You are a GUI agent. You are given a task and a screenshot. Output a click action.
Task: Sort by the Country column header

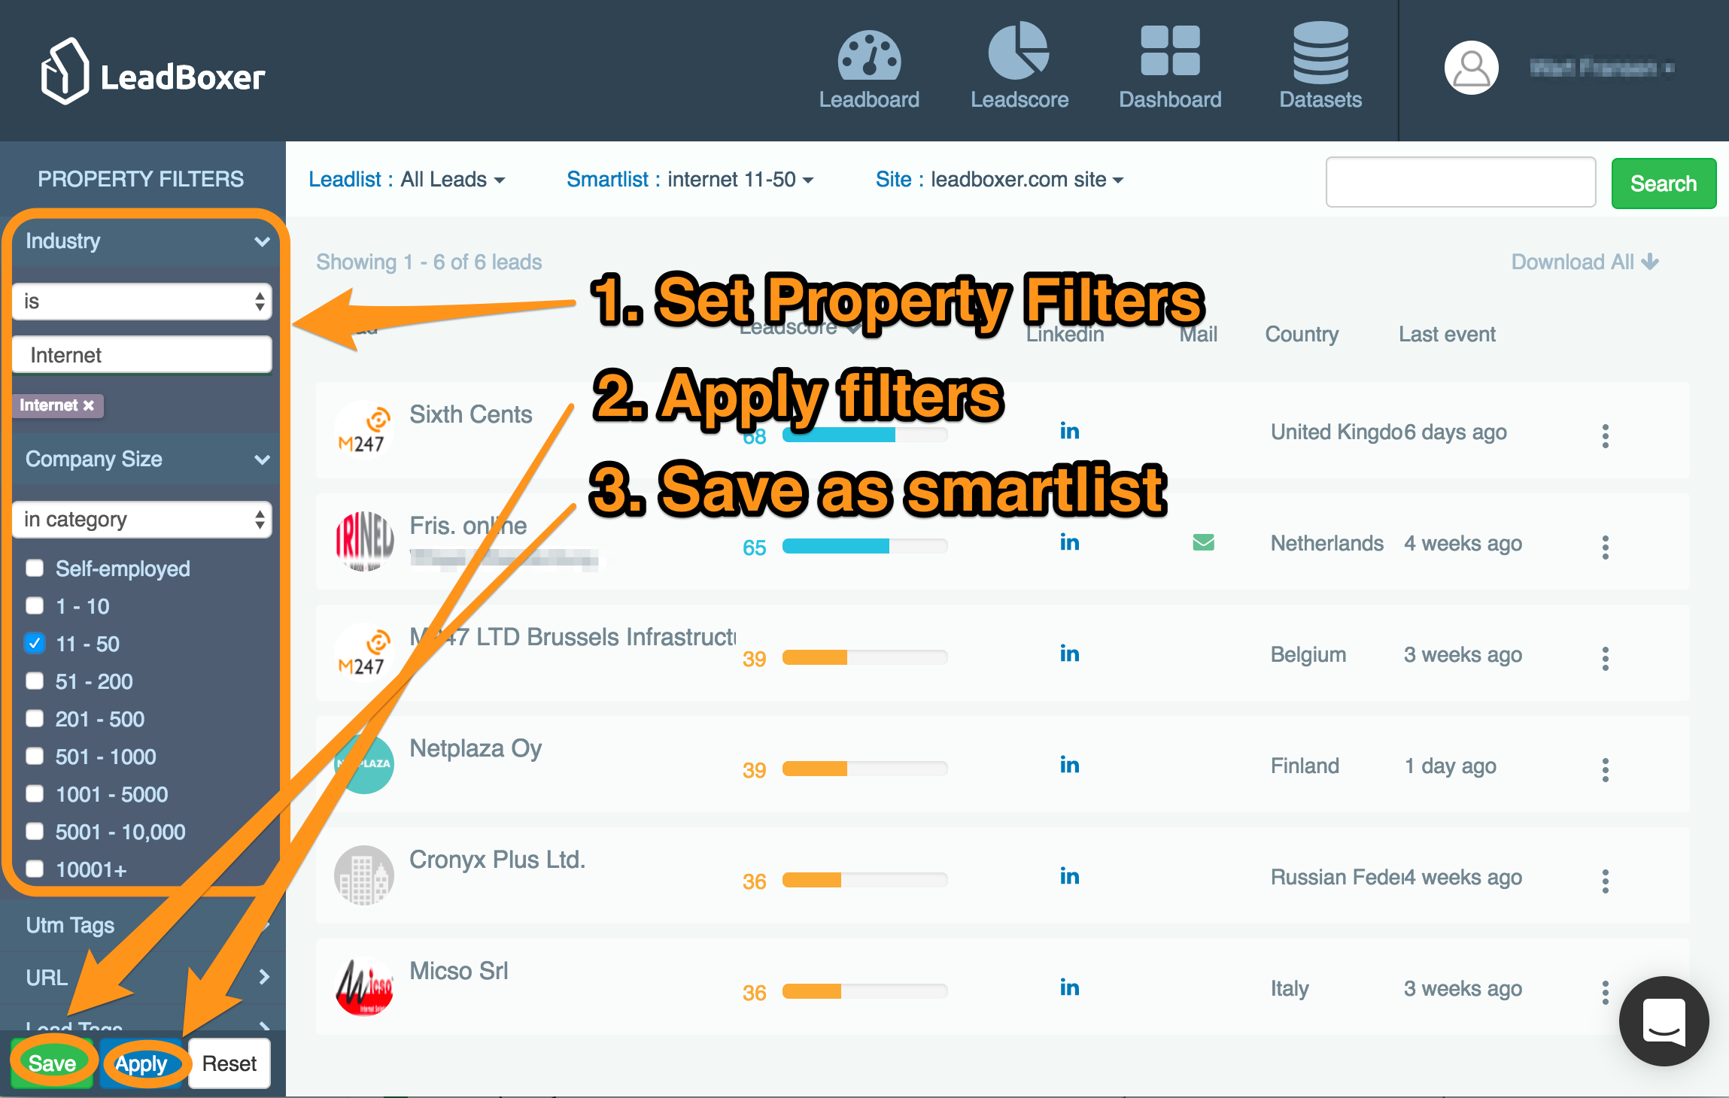click(1302, 334)
